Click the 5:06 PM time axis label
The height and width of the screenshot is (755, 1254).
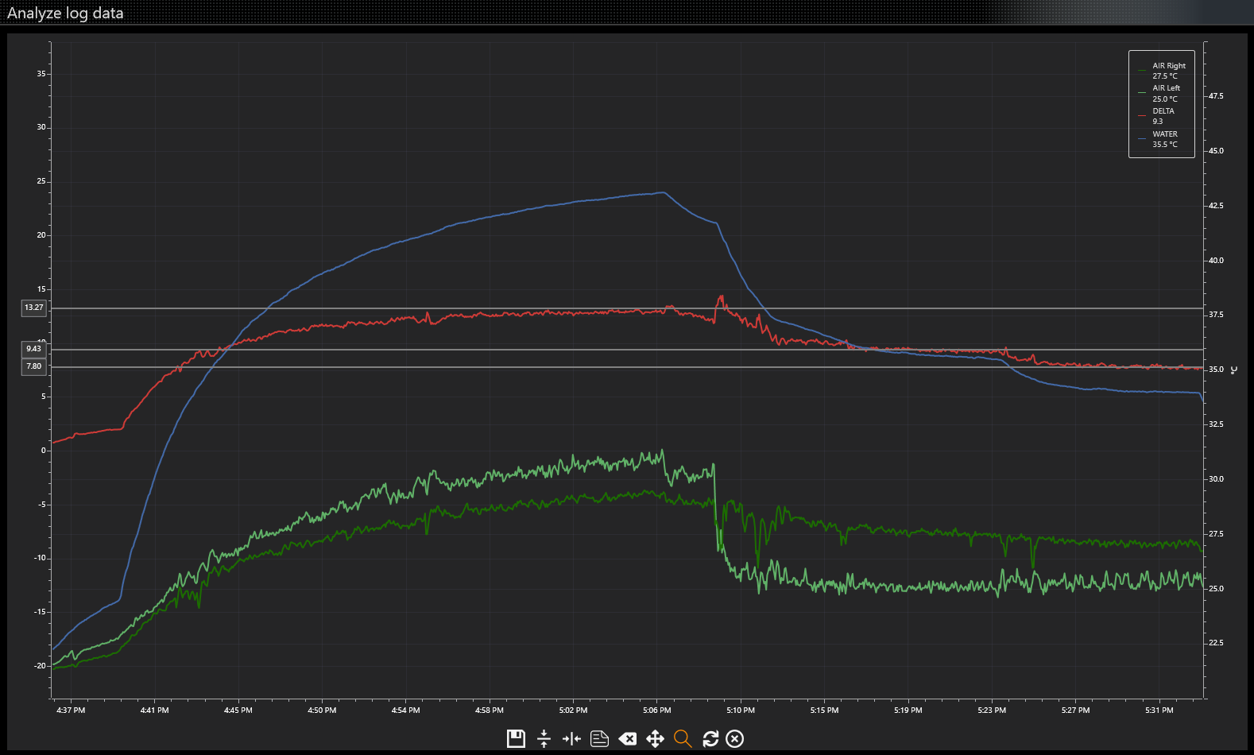[x=656, y=710]
